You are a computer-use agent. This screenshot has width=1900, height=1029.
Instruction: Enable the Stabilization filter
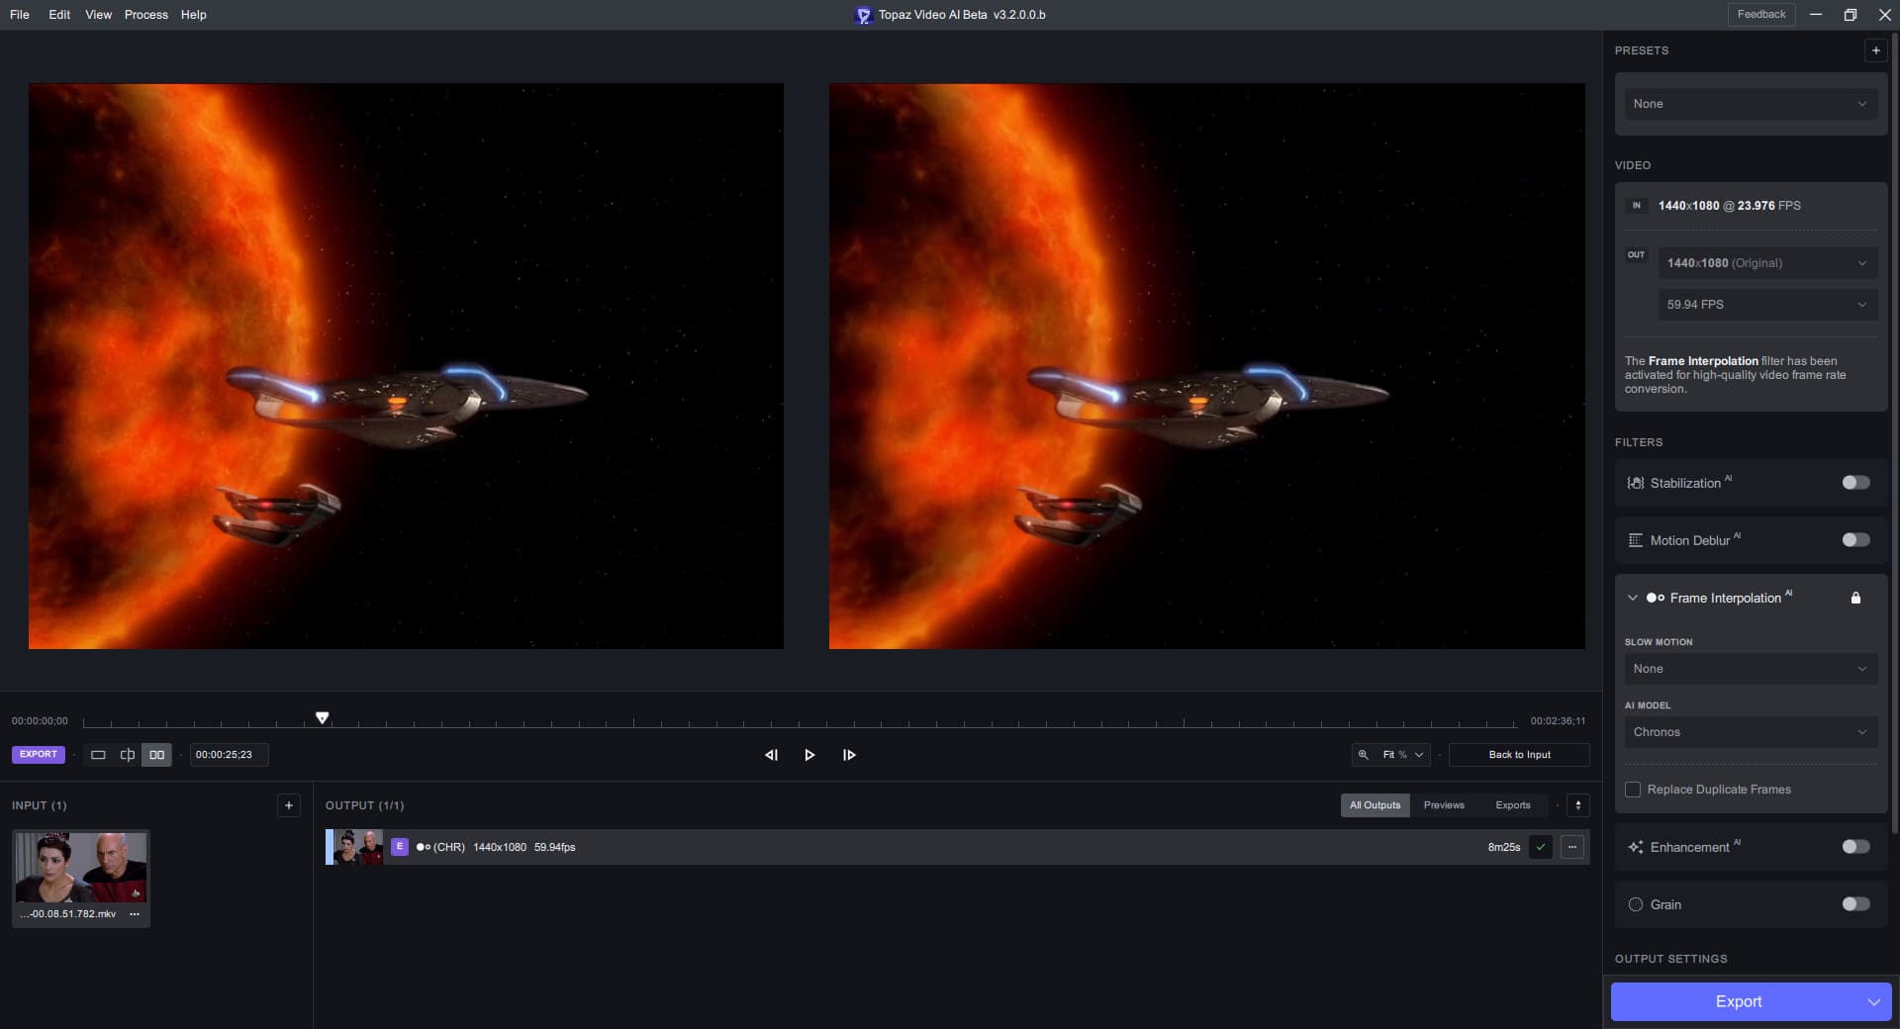(1855, 483)
